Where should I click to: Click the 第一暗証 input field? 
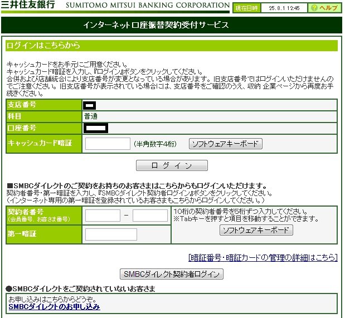click(111, 234)
